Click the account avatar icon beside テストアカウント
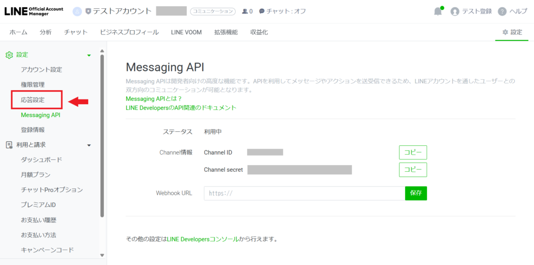Viewport: 534px width, 265px height. click(x=77, y=11)
